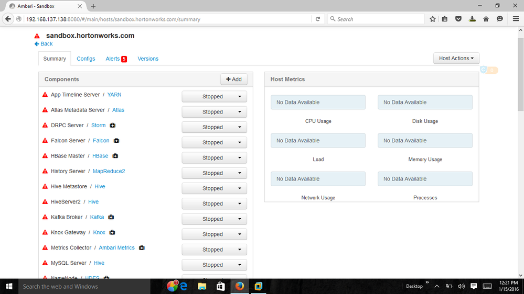
Task: Click the maintenance icon beside Storm
Action: click(x=113, y=126)
